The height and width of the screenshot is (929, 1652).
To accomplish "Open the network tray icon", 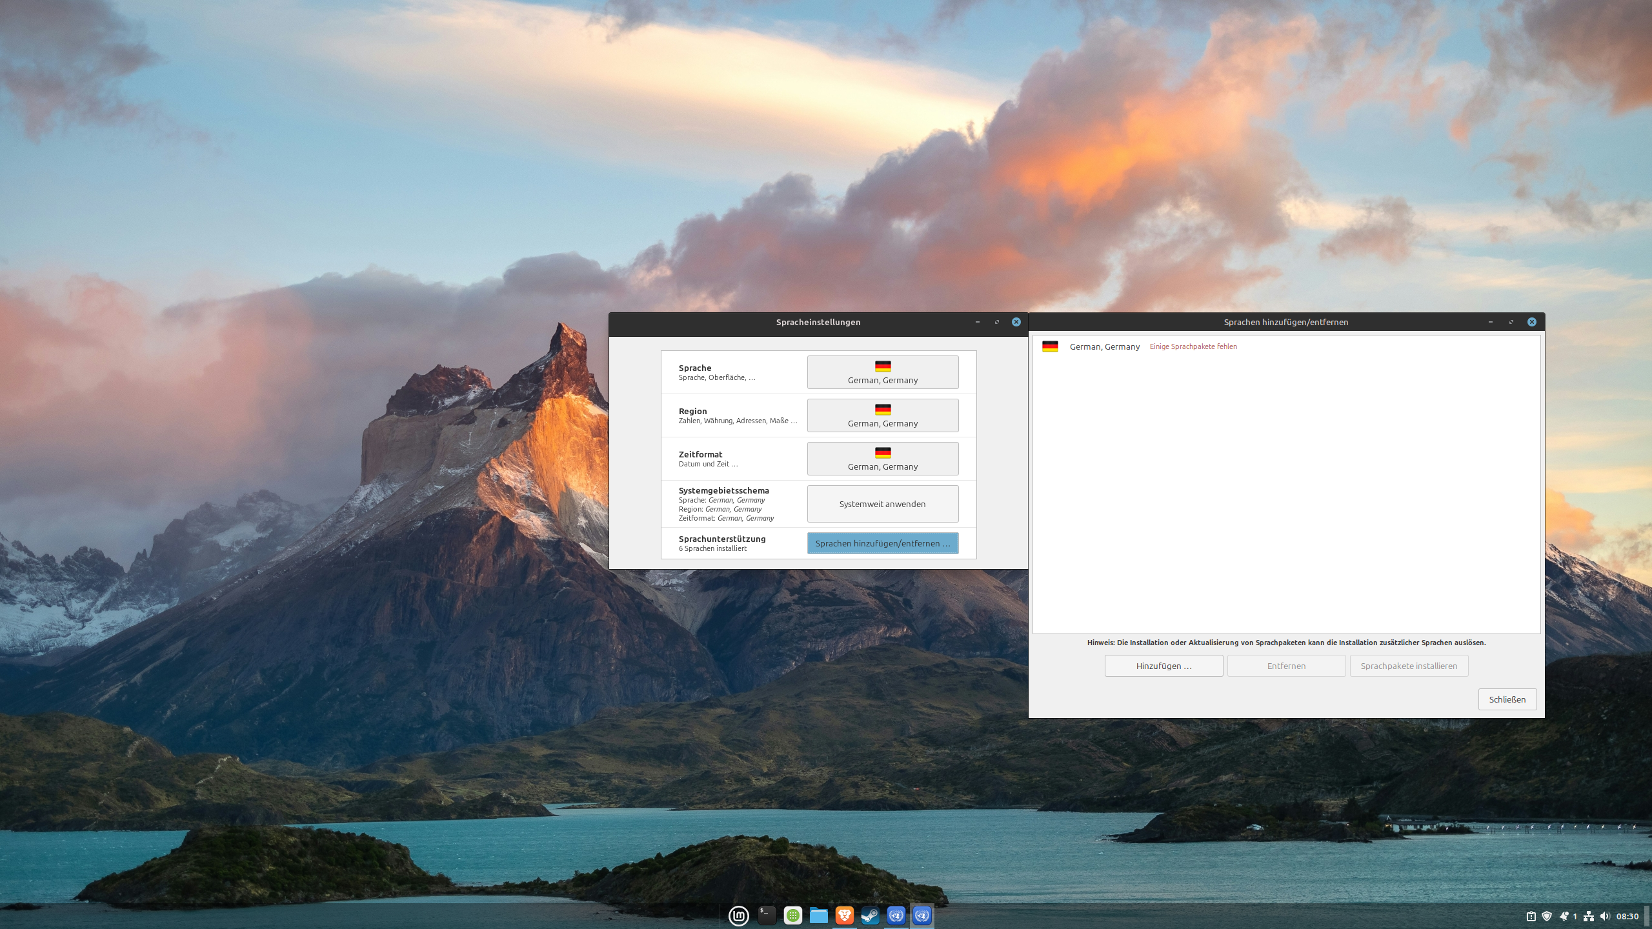I will coord(1589,916).
